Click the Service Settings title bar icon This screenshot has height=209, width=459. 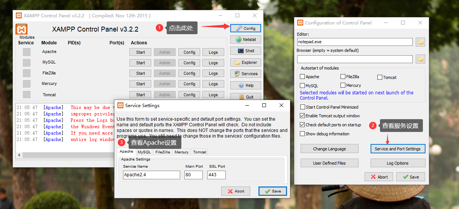[x=120, y=105]
